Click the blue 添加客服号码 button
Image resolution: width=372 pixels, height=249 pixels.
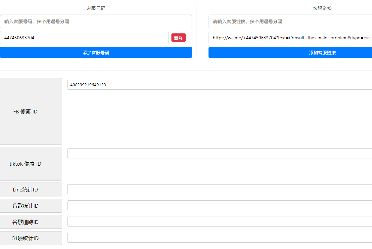(x=96, y=53)
